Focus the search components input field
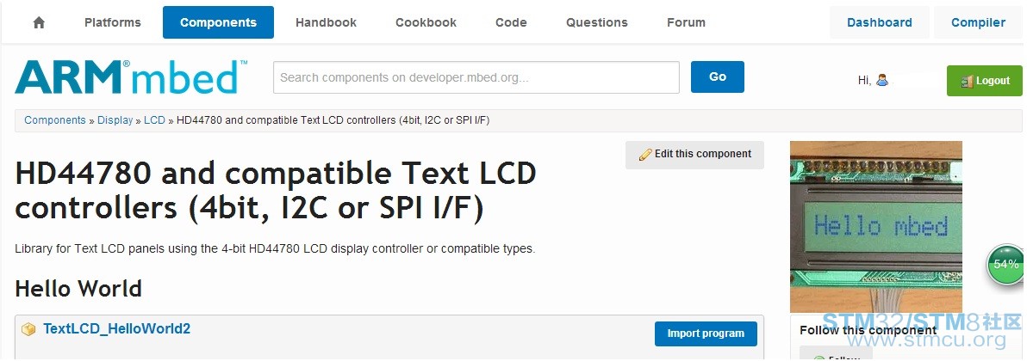This screenshot has width=1027, height=361. pyautogui.click(x=476, y=77)
